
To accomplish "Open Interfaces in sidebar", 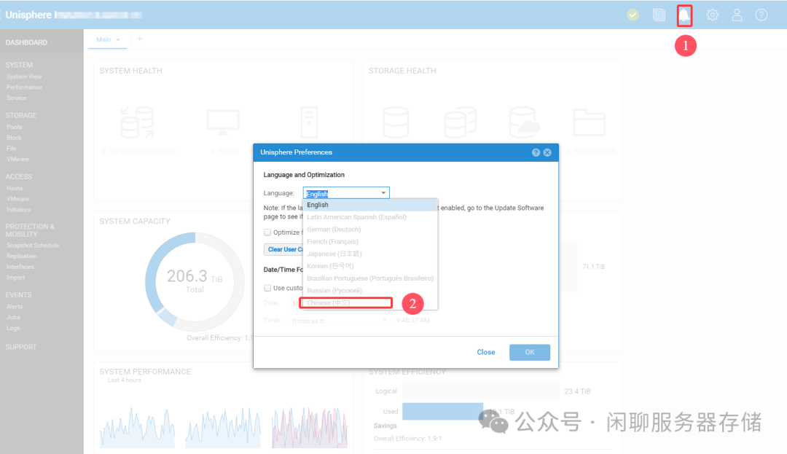I will pos(20,267).
